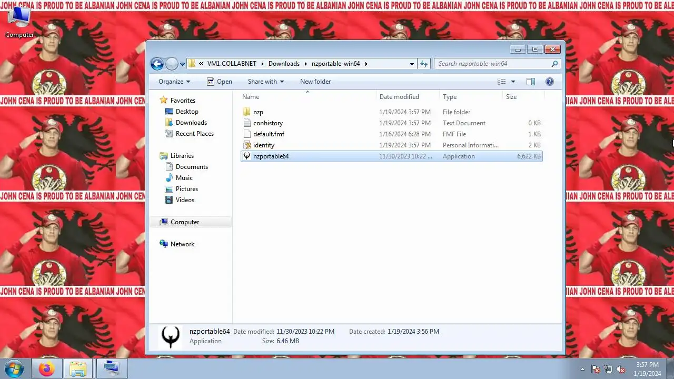
Task: Open the Documents library
Action: [192, 167]
